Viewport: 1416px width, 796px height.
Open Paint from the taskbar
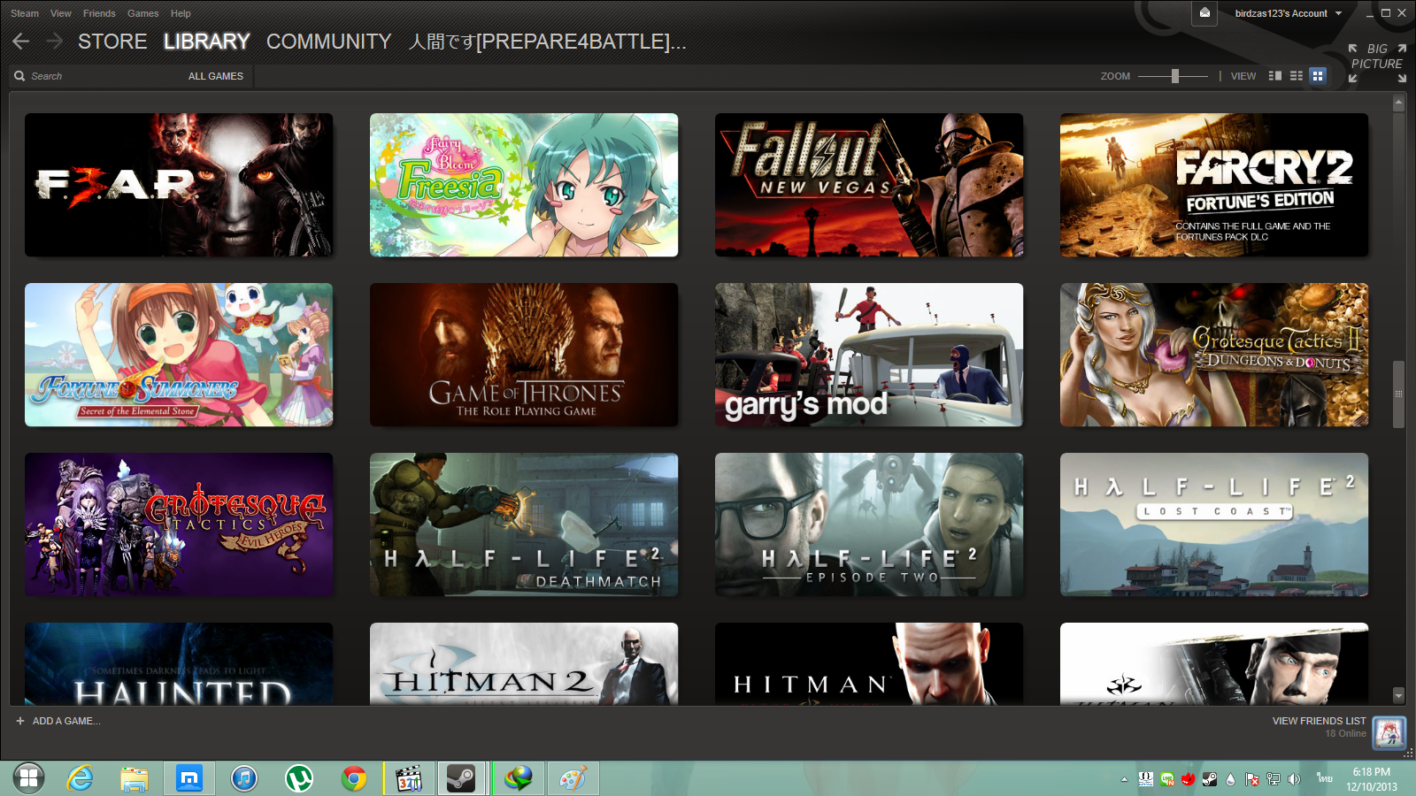click(573, 778)
